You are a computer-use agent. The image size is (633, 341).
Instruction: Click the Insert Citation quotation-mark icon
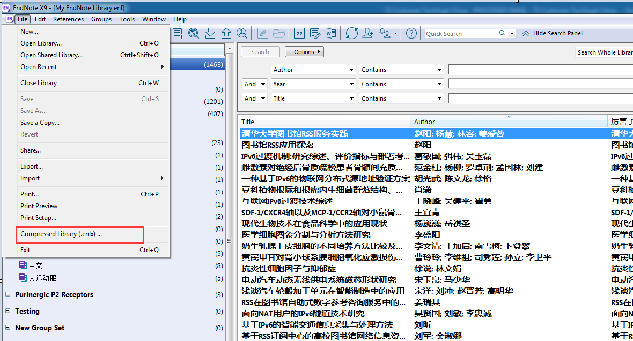[299, 33]
